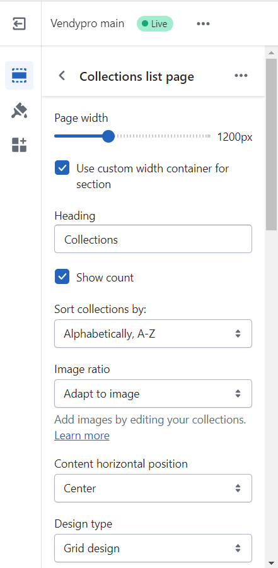Screen dimensions: 278x568
Task: Click the exit editor icon
Action: pyautogui.click(x=19, y=24)
